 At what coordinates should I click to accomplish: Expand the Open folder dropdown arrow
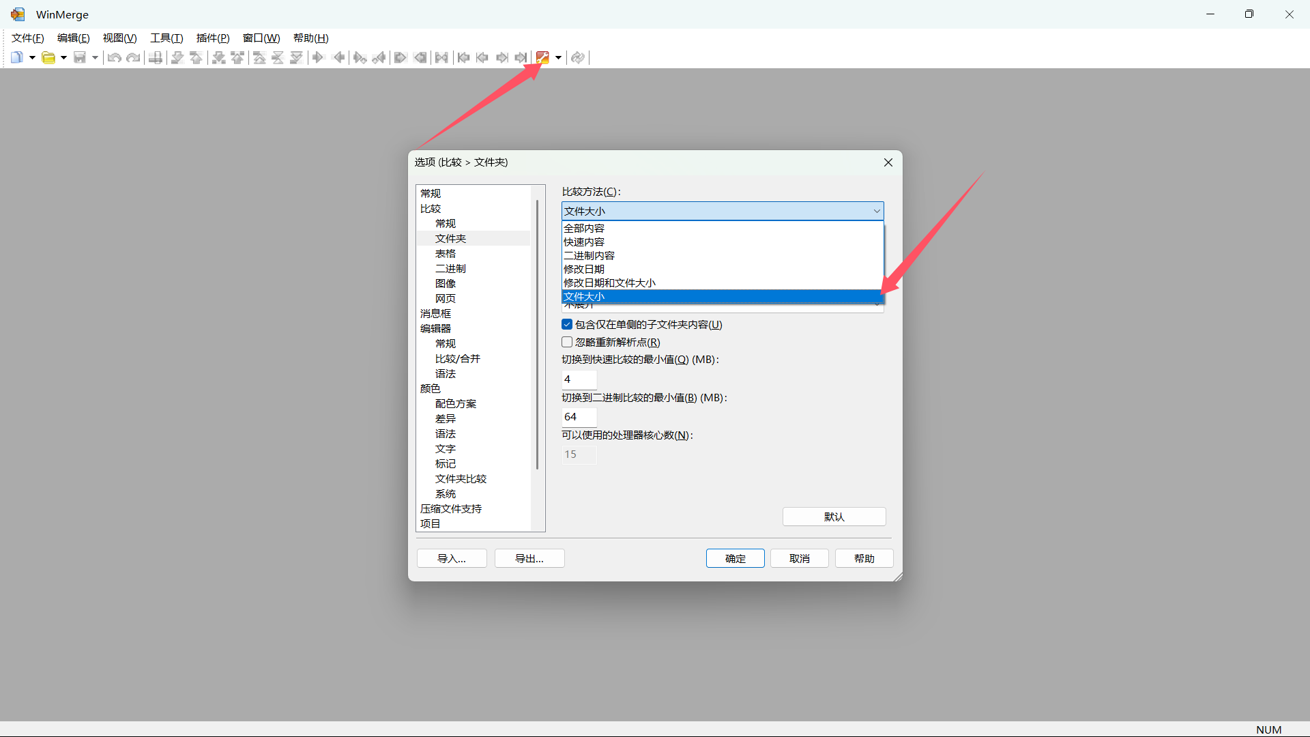click(63, 57)
